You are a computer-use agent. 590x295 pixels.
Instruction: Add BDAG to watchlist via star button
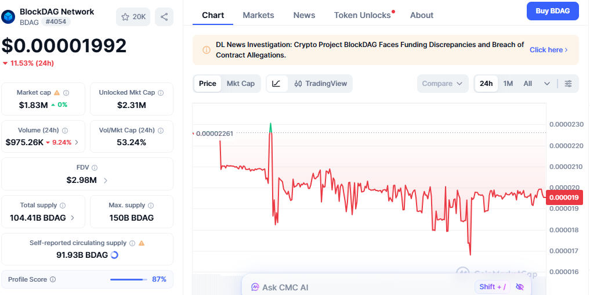coord(133,17)
